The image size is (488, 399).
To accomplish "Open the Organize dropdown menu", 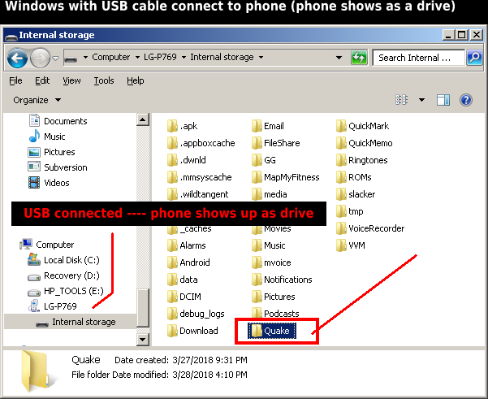I will (37, 100).
